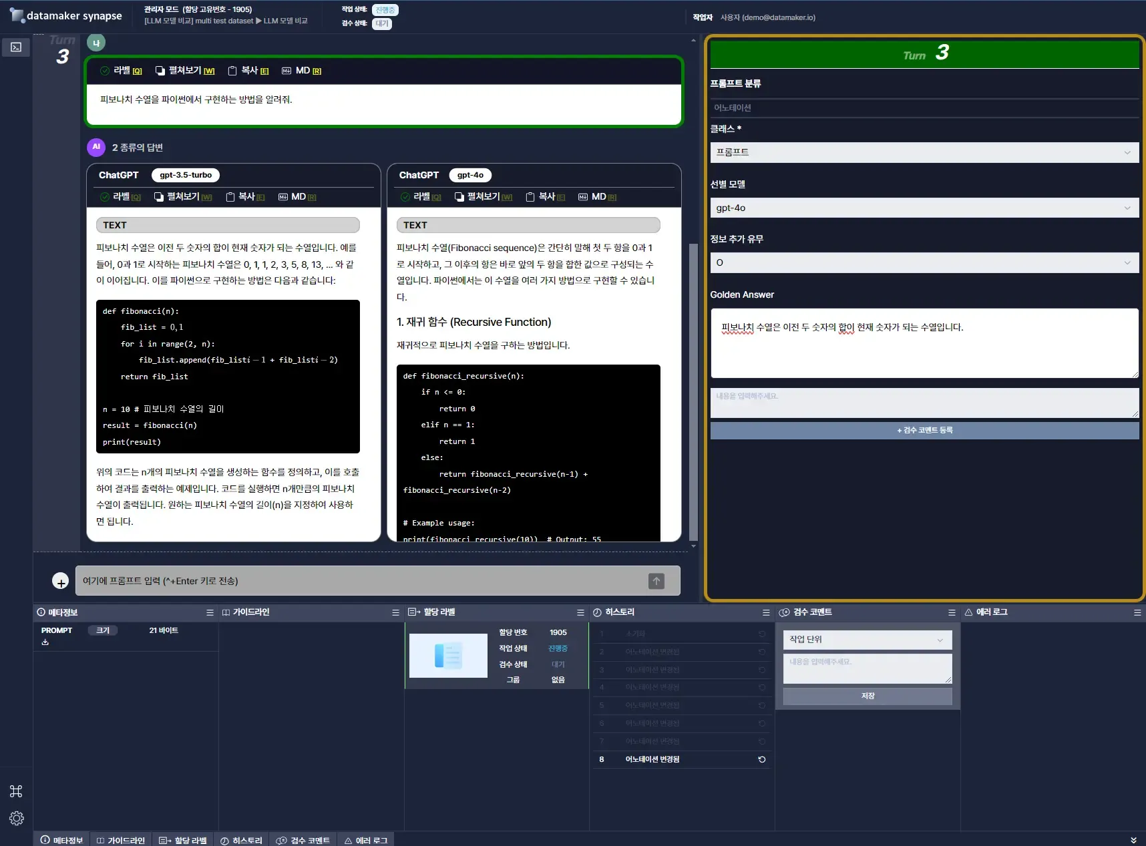Download the PROMPT metadata file
Viewport: 1146px width, 846px height.
pyautogui.click(x=45, y=642)
